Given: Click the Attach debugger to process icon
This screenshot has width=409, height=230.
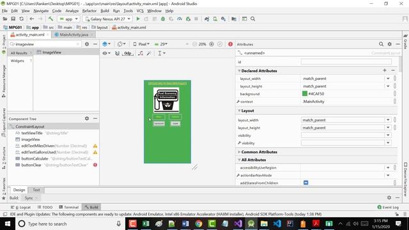Looking at the screenshot, I should pyautogui.click(x=188, y=19).
